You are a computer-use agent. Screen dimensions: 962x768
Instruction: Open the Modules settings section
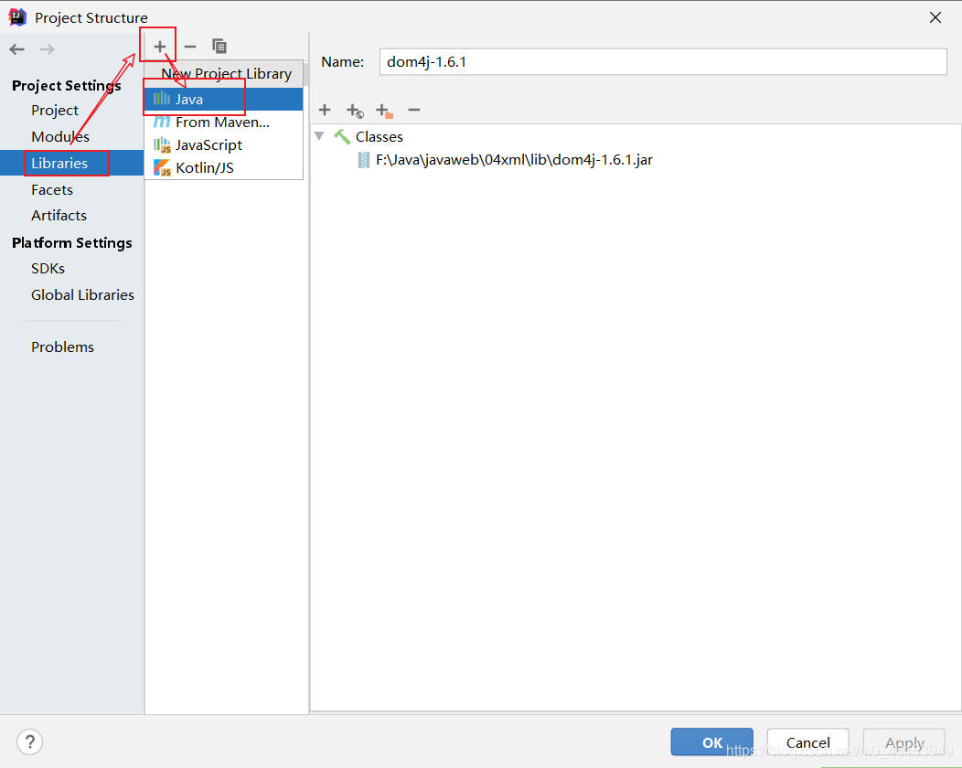click(x=60, y=137)
